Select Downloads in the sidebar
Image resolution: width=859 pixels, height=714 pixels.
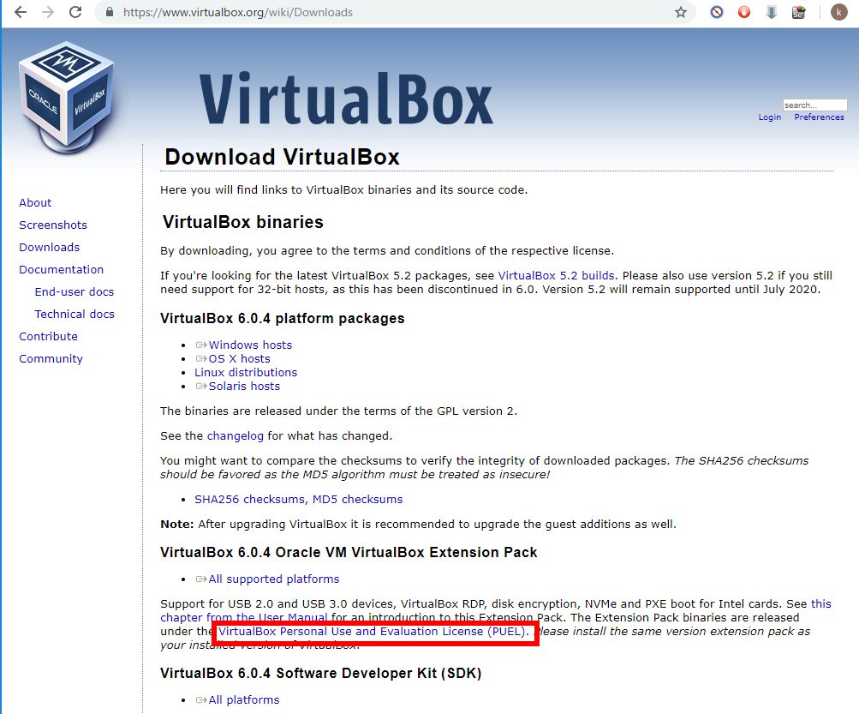50,248
